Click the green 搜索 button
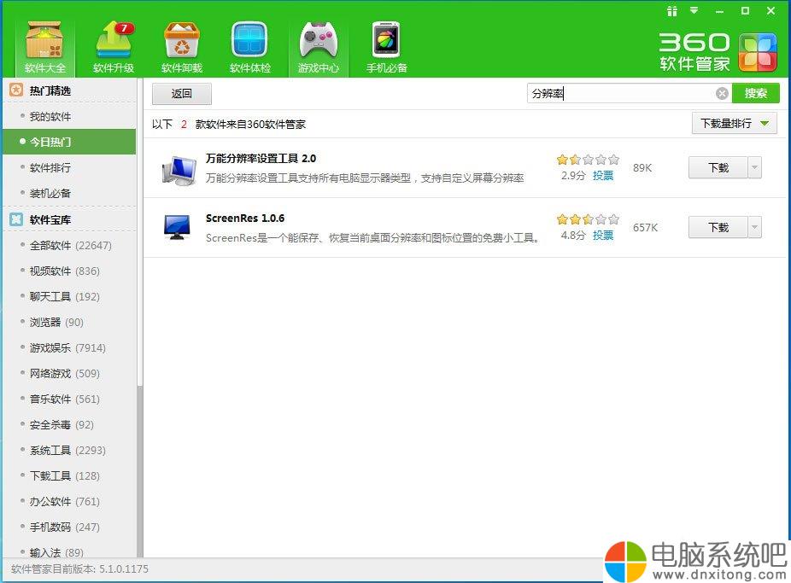 (756, 93)
